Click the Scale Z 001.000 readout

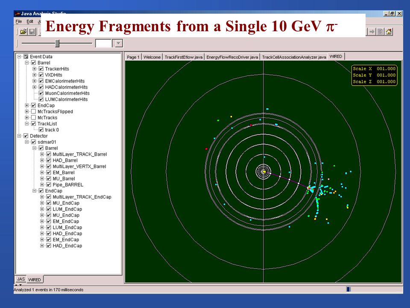pos(374,82)
